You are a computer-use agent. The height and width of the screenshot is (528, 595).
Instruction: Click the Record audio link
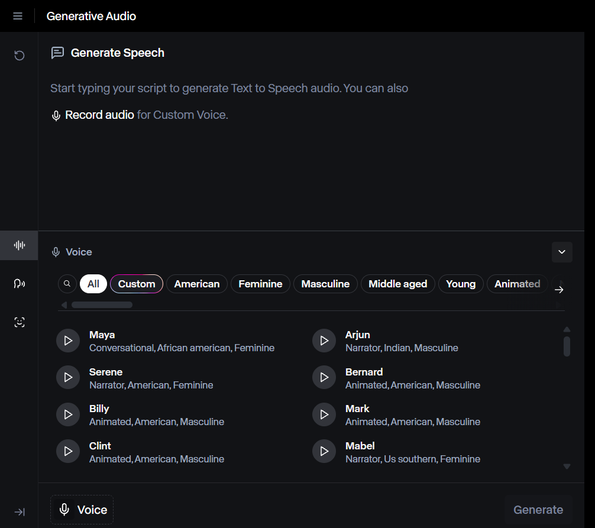(99, 115)
